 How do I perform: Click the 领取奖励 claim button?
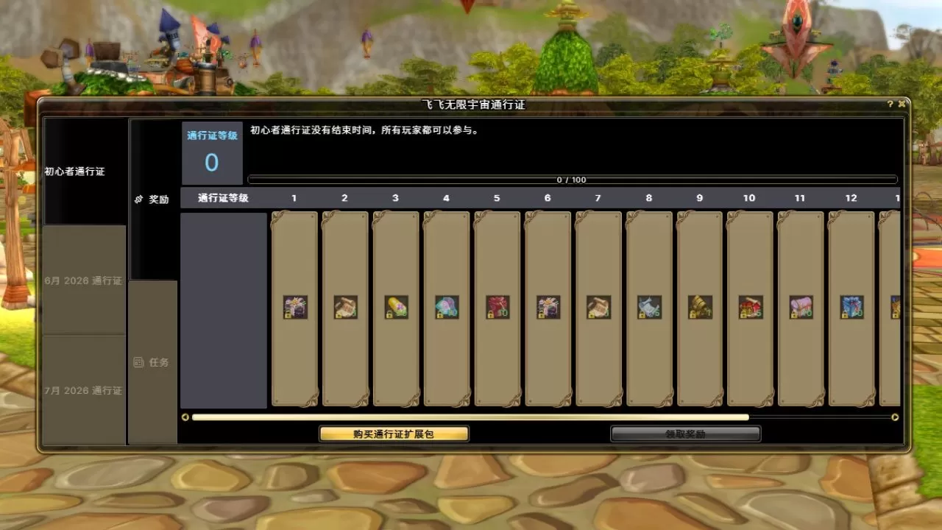point(685,434)
